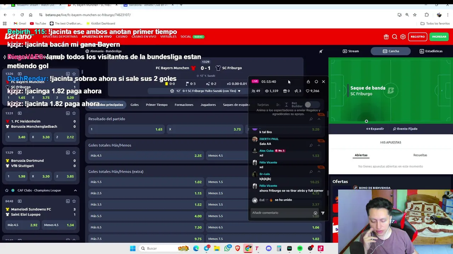
Task: Pick Stuttgart win odds 3.85
Action: click(65, 176)
